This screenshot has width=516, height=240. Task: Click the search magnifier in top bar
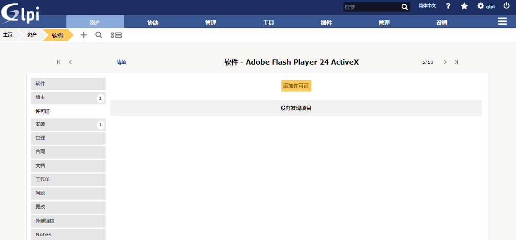click(x=405, y=7)
